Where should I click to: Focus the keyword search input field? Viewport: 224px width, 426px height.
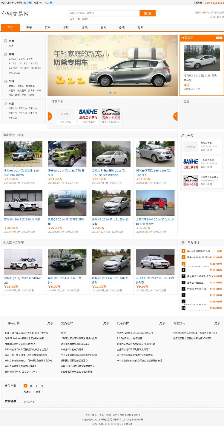click(x=104, y=13)
